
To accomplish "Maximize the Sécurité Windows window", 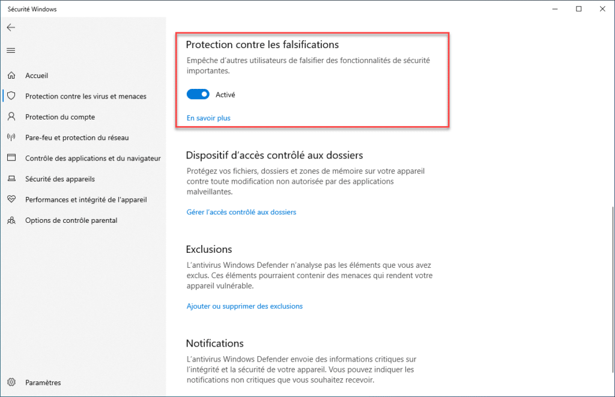I will coord(578,9).
